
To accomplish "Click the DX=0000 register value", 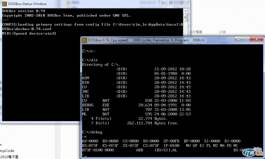I will point(151,141).
